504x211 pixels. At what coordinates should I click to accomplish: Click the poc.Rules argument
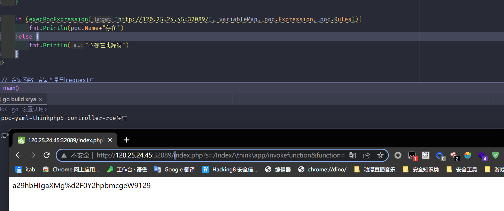[336, 19]
